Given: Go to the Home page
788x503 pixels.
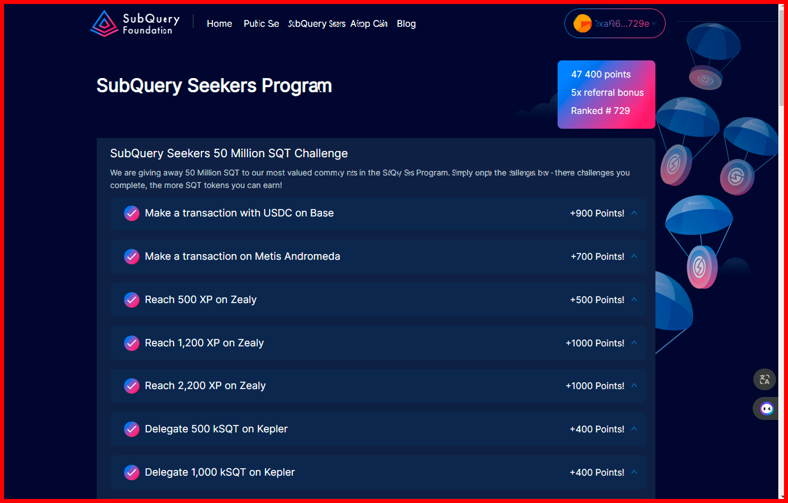Looking at the screenshot, I should pos(220,23).
